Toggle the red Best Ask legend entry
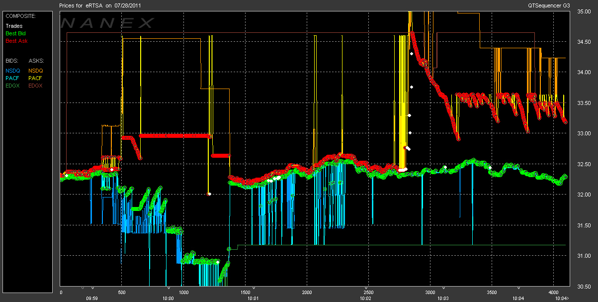This screenshot has width=598, height=302. point(16,40)
